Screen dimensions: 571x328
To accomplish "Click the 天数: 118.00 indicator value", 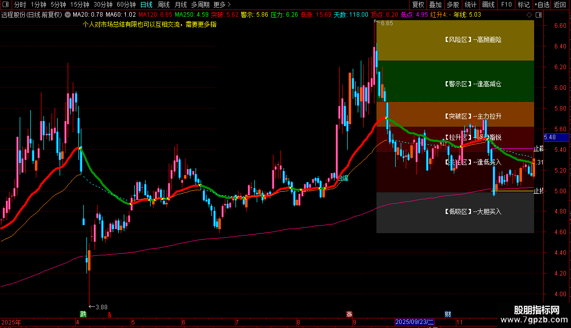I will tap(351, 15).
